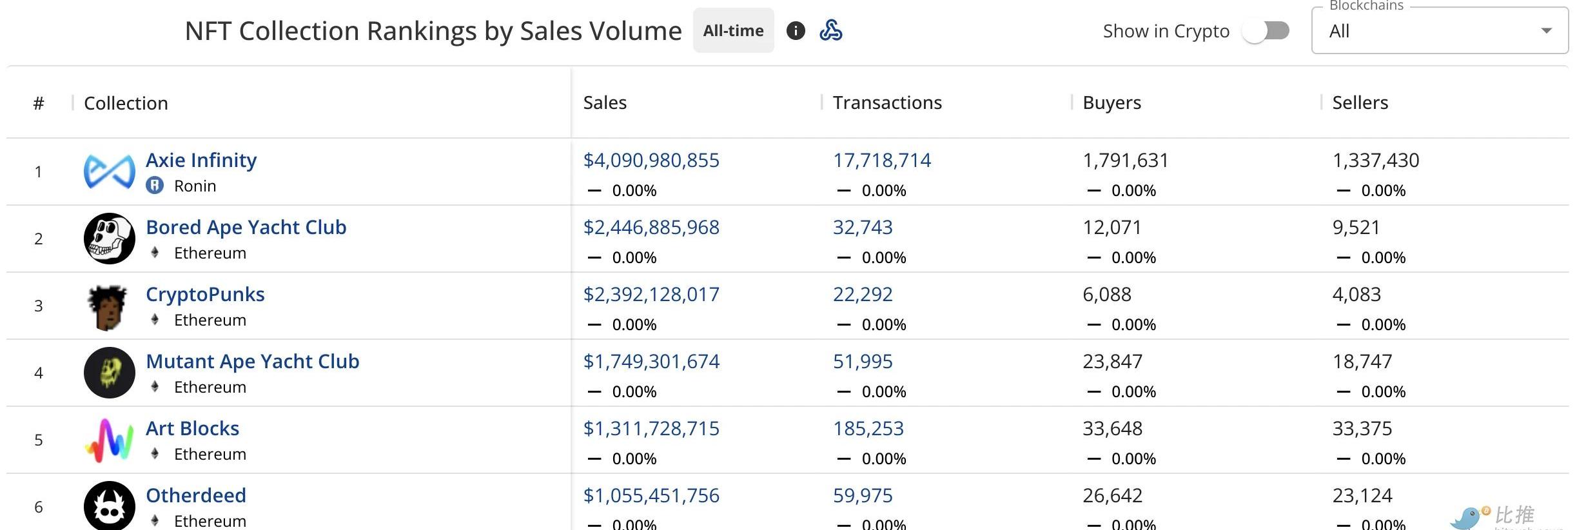Image resolution: width=1577 pixels, height=530 pixels.
Task: Click Bored Ape Yacht Club sales value $2,446,885,968
Action: (651, 227)
